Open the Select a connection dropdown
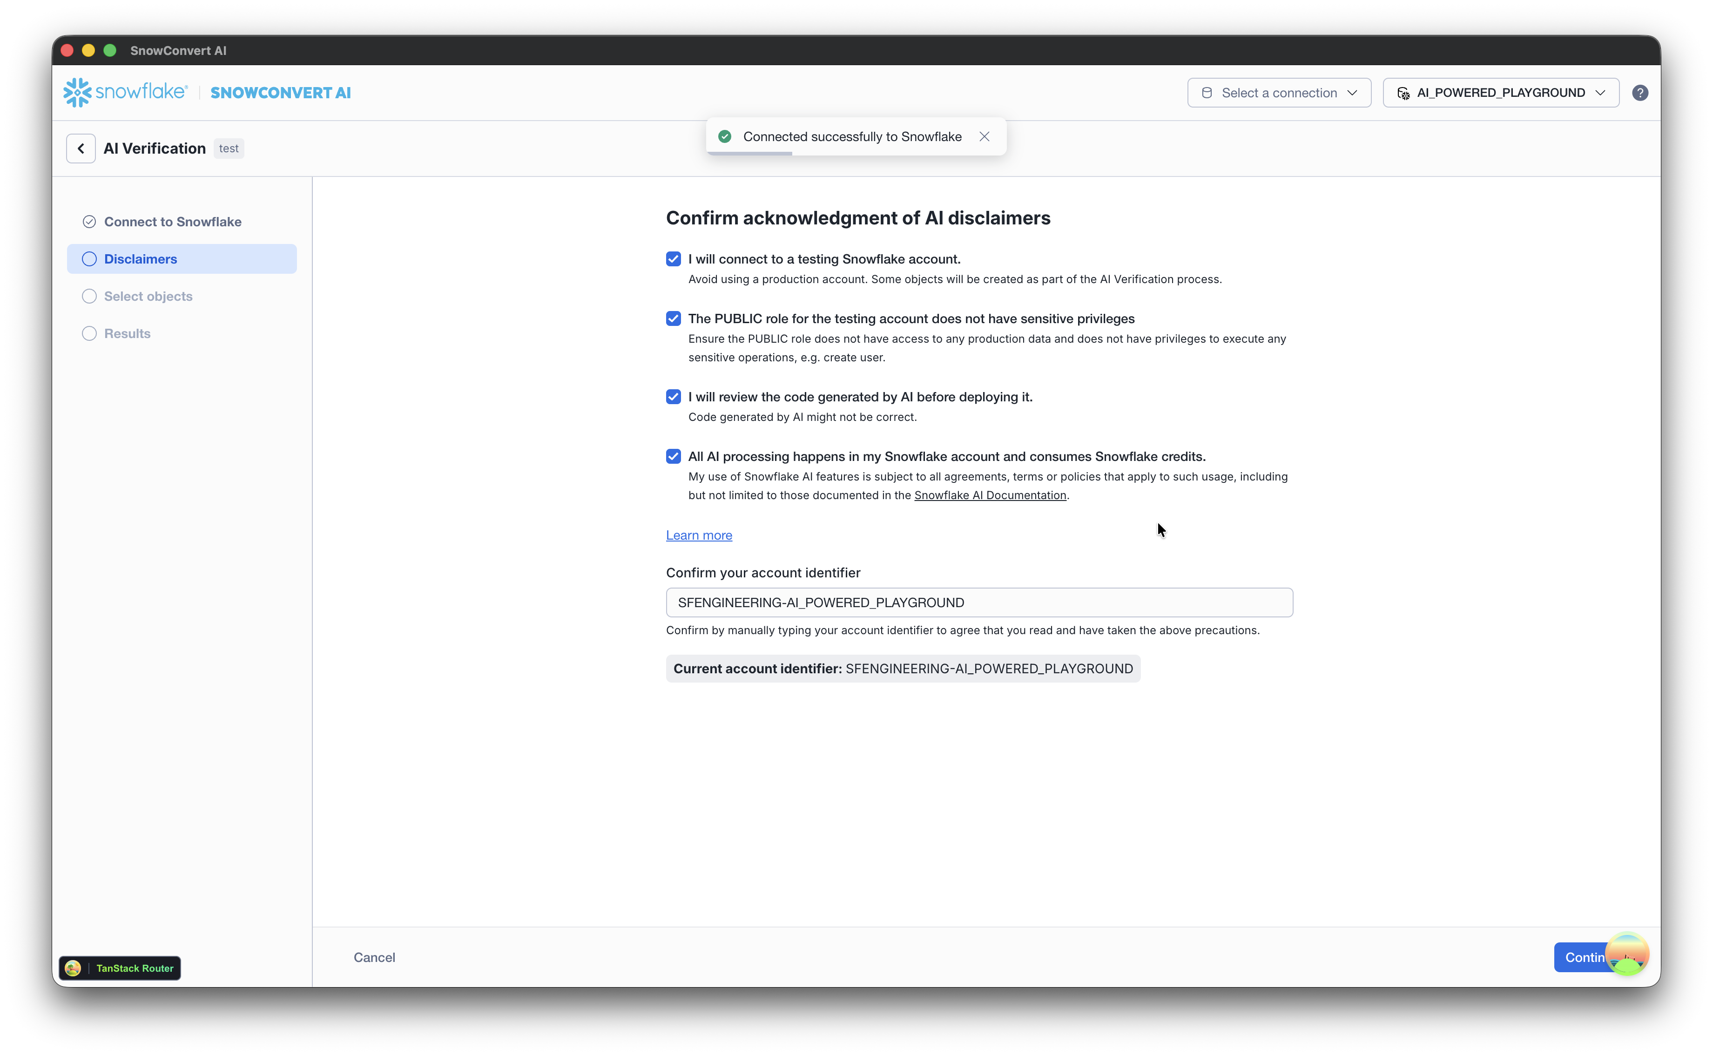The height and width of the screenshot is (1056, 1713). click(x=1279, y=93)
